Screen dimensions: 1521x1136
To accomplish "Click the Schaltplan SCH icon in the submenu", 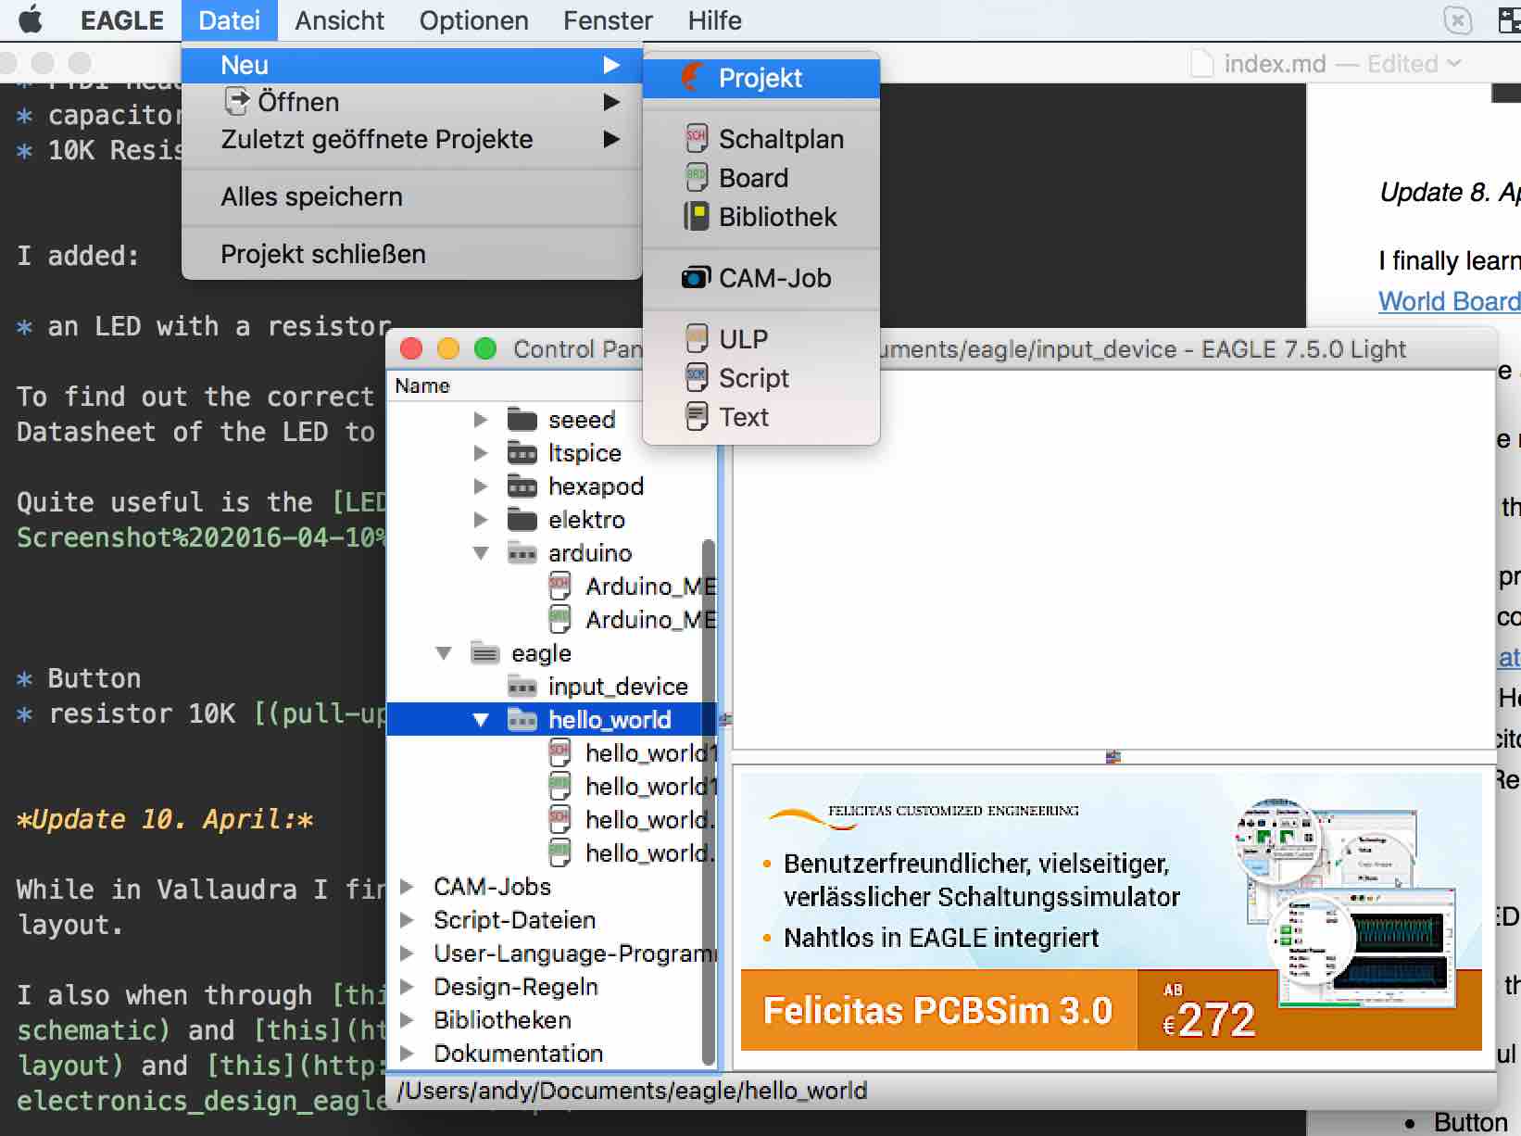I will click(697, 139).
